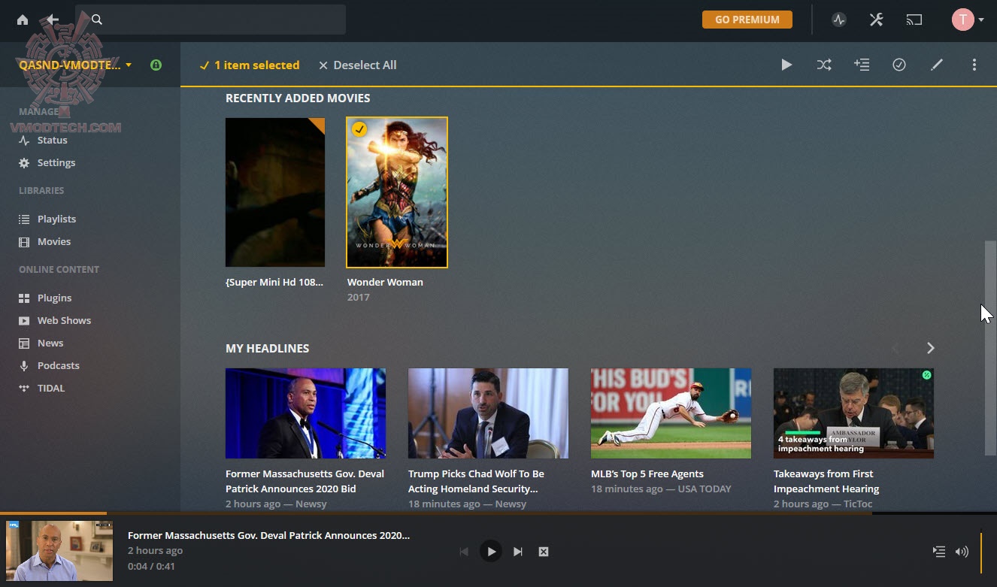Mark selected item as played

pyautogui.click(x=899, y=65)
